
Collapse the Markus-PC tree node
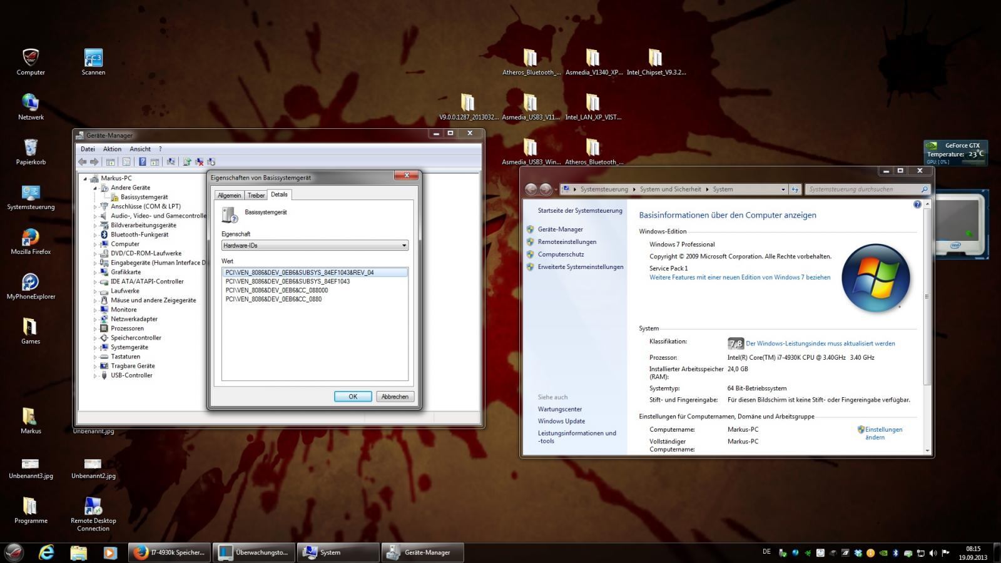86,178
